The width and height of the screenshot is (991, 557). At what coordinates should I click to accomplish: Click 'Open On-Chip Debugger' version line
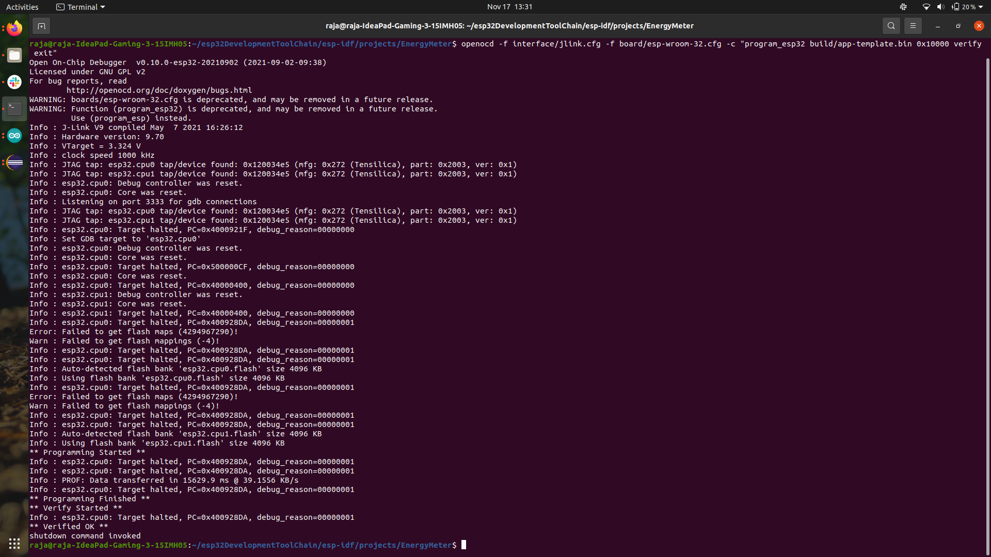tap(178, 62)
